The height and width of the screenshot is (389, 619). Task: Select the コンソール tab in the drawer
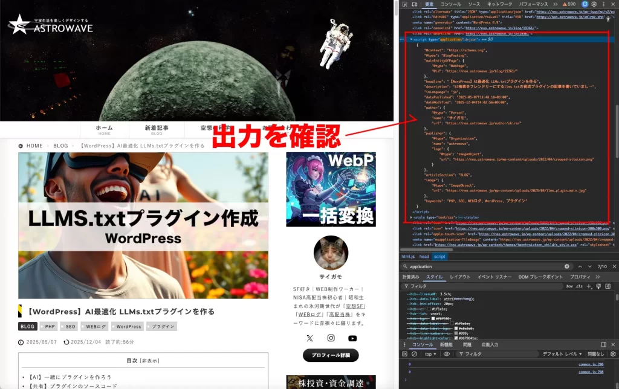pyautogui.click(x=421, y=344)
